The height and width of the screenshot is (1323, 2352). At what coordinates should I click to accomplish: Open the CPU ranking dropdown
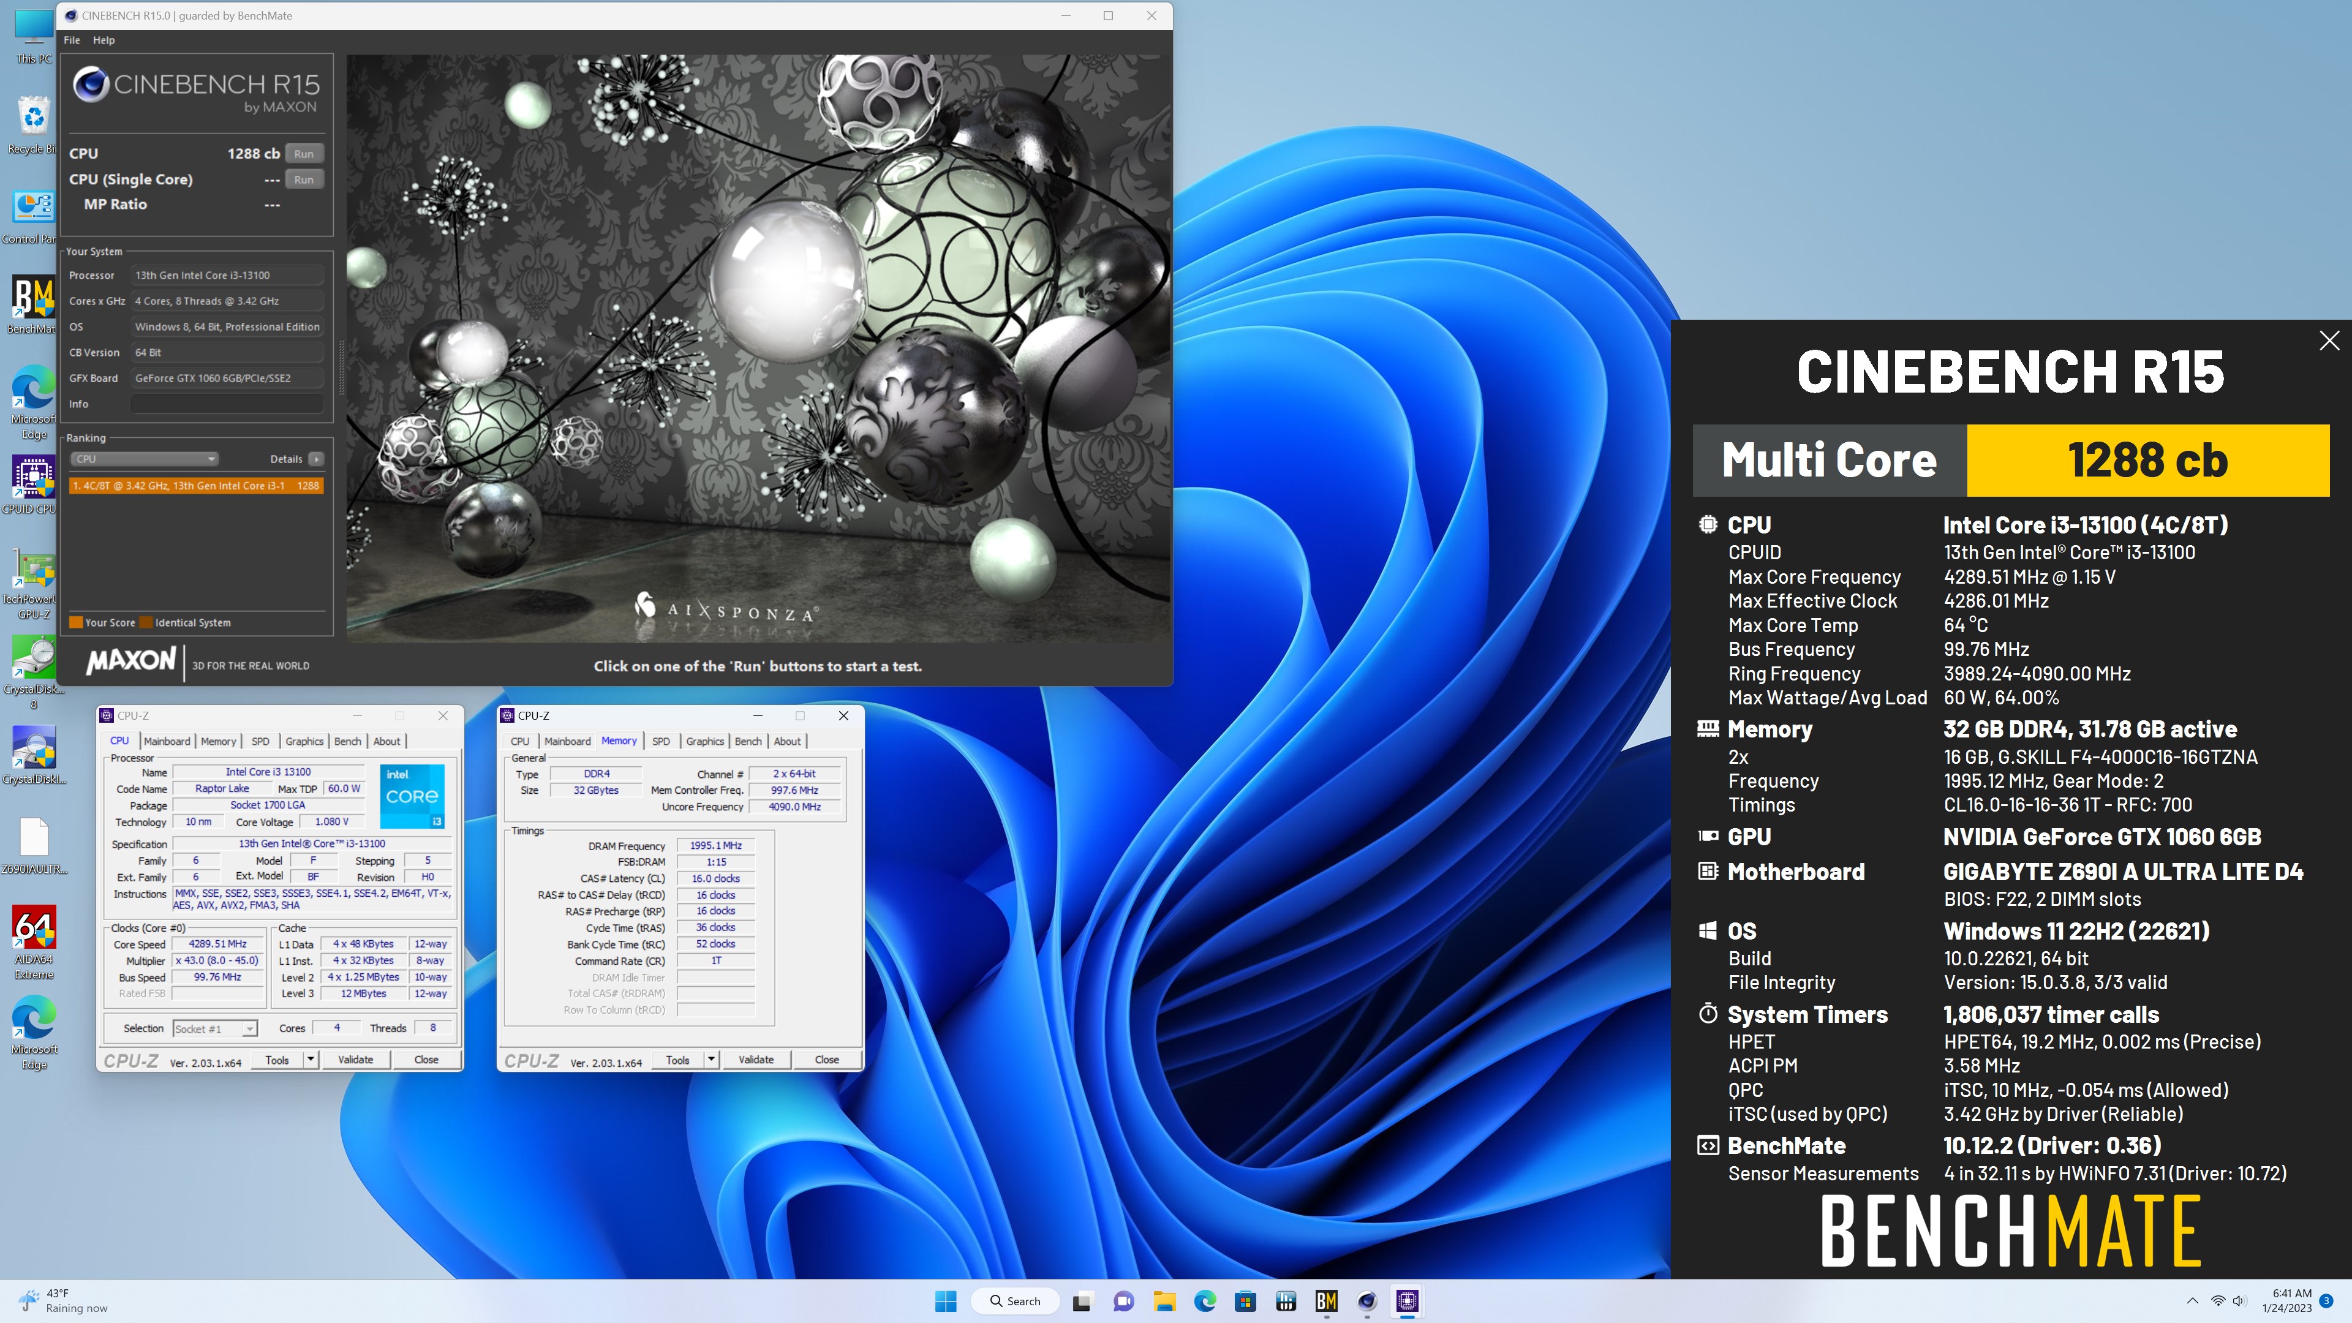[145, 459]
